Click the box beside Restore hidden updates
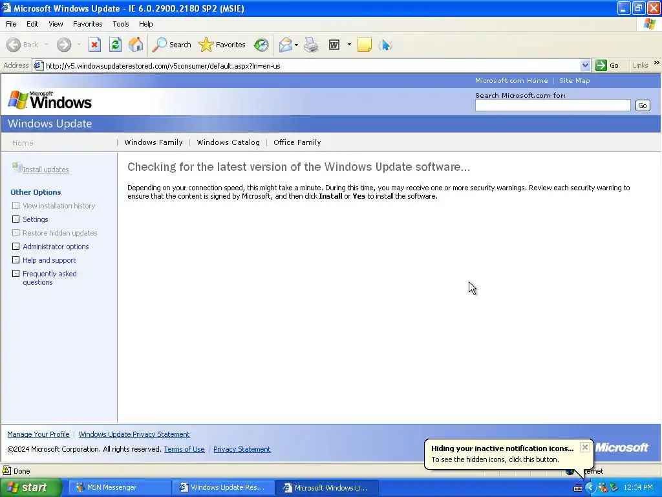The image size is (662, 497). coord(16,232)
